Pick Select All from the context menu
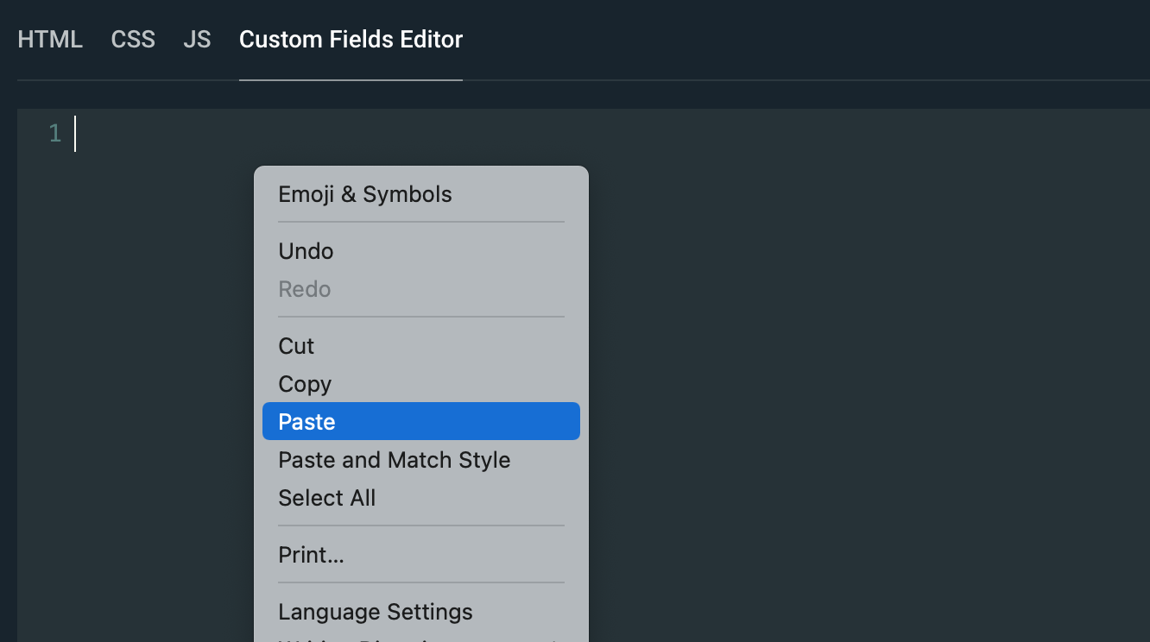 (x=326, y=498)
